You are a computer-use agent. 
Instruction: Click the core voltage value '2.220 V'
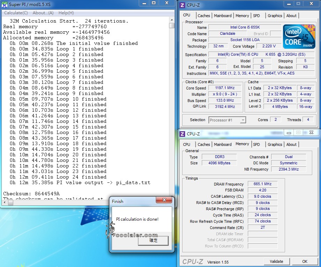269,46
